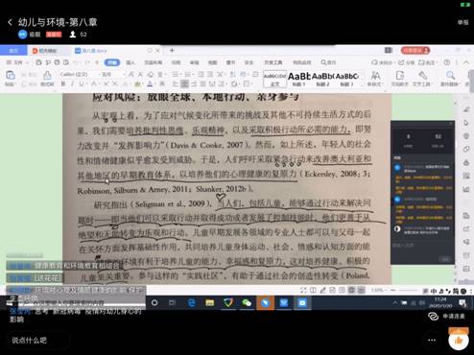474x355 pixels.
Task: Click the paste clipboard icon in ribbon
Action: (10, 78)
